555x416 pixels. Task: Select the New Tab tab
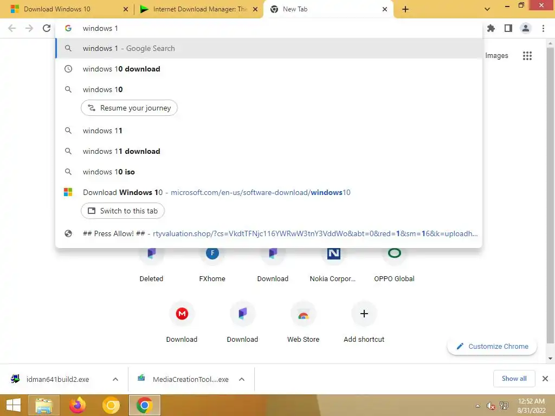pyautogui.click(x=328, y=9)
